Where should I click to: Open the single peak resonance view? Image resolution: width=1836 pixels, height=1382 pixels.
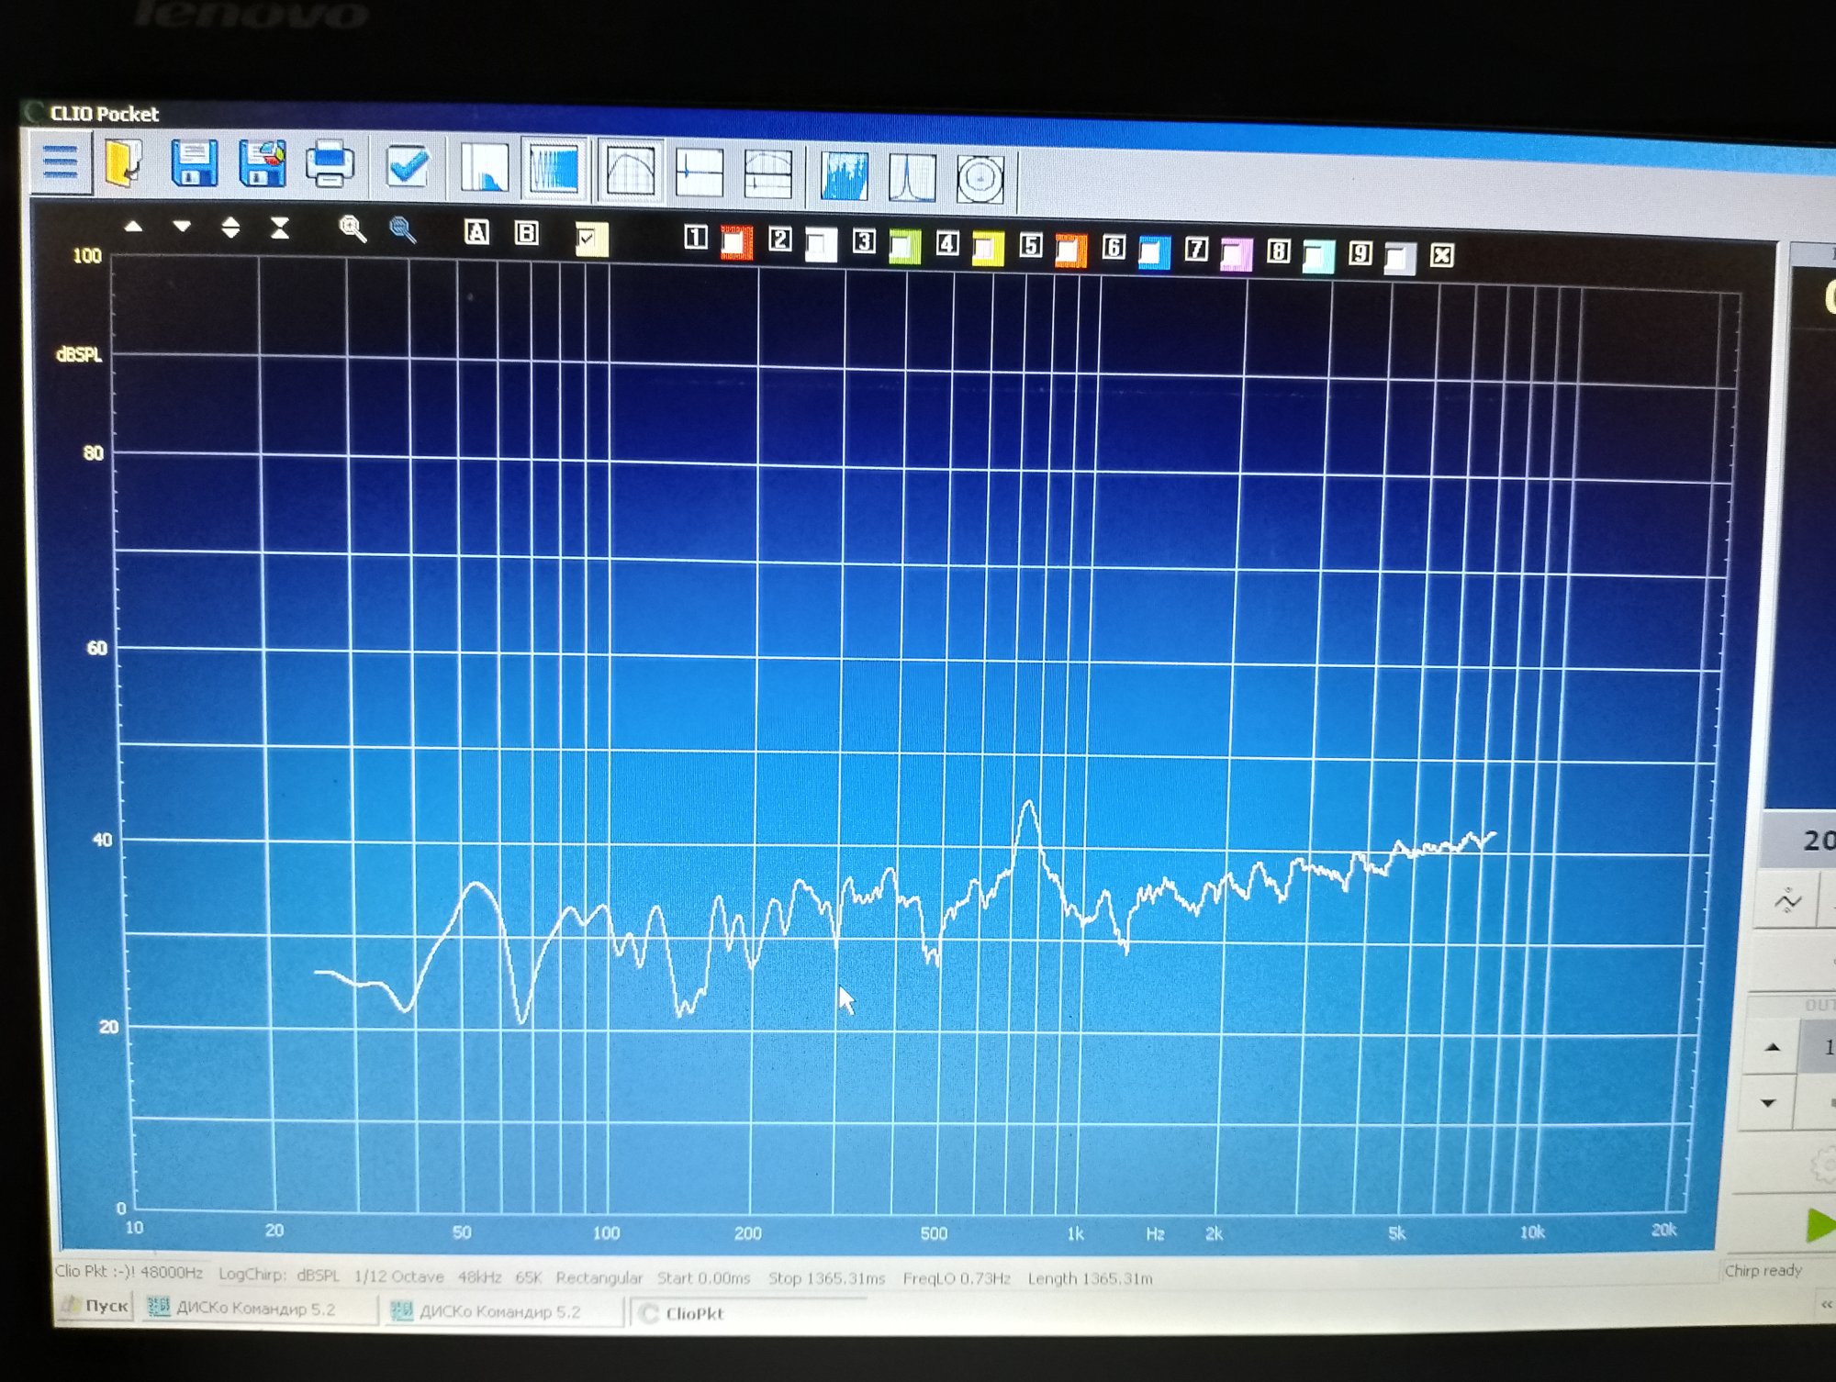(912, 178)
